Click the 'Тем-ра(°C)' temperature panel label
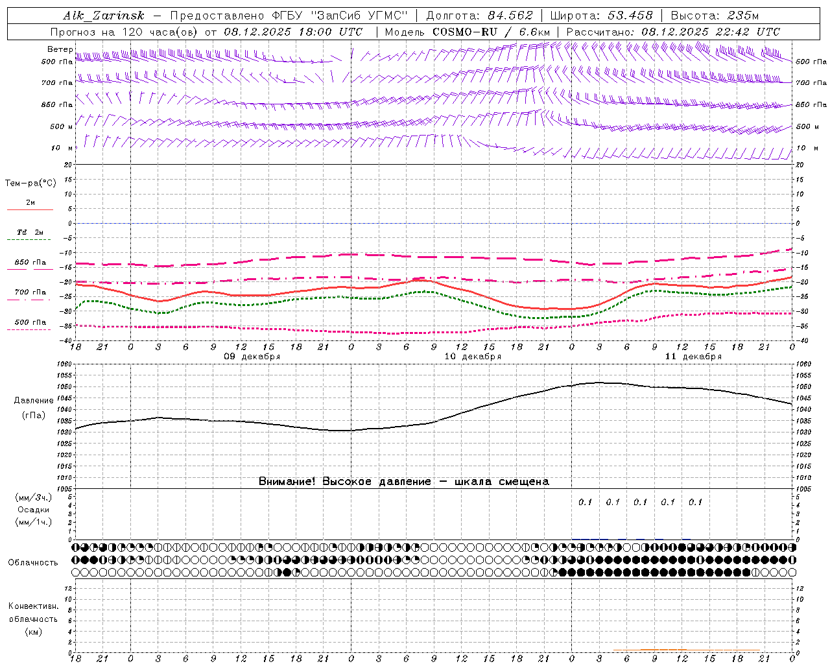This screenshot has height=664, width=830. pyautogui.click(x=30, y=184)
